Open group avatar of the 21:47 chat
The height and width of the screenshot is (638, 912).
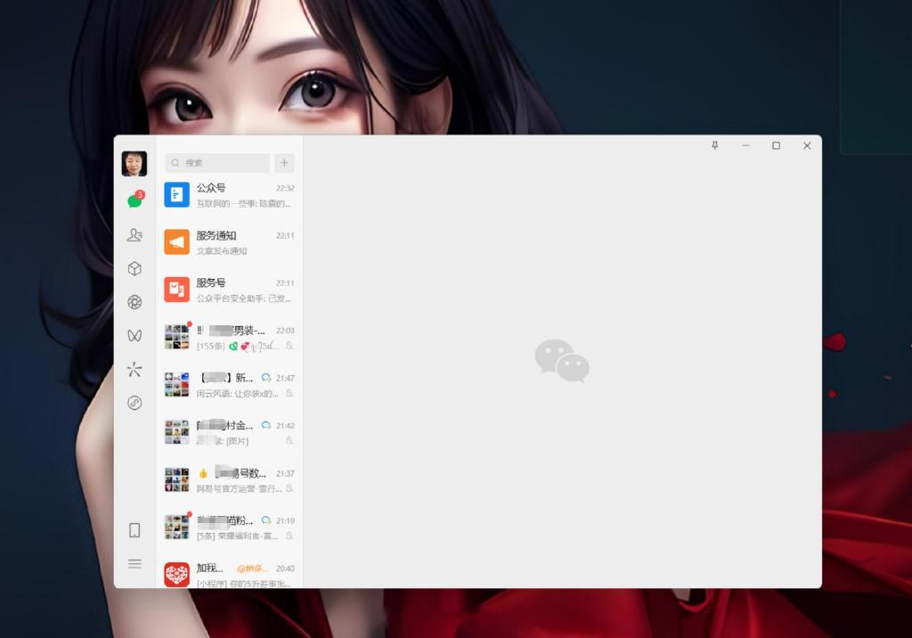click(177, 385)
